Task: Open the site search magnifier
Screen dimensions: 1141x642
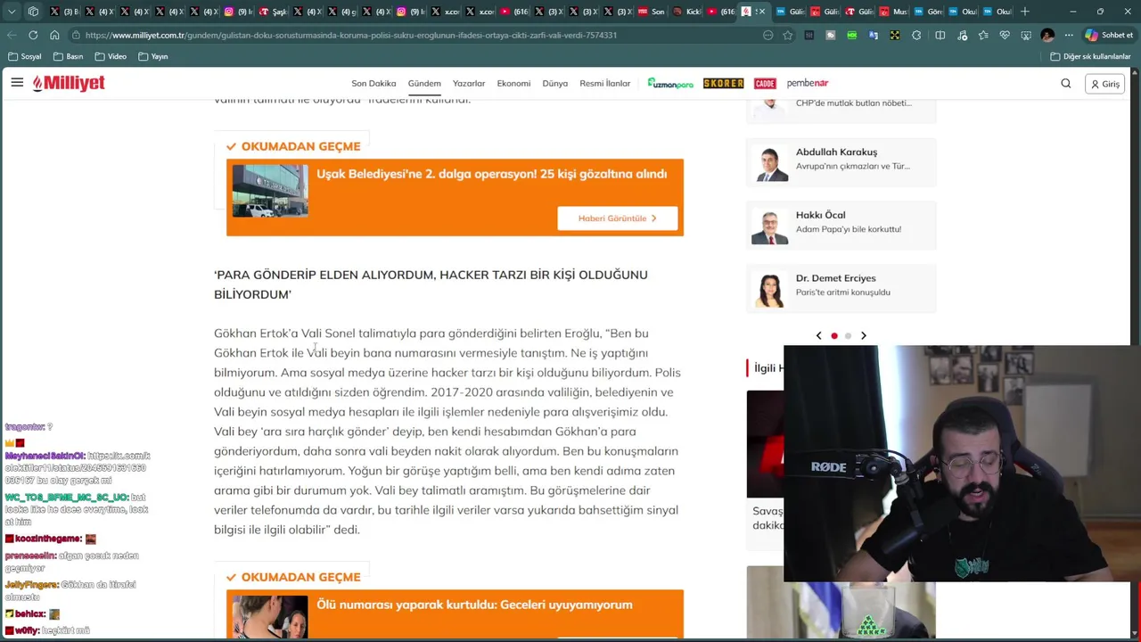Action: (x=1066, y=84)
